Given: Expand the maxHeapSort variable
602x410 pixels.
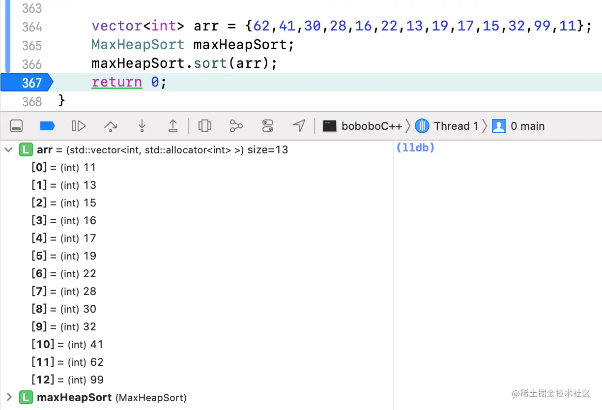Looking at the screenshot, I should pos(8,397).
